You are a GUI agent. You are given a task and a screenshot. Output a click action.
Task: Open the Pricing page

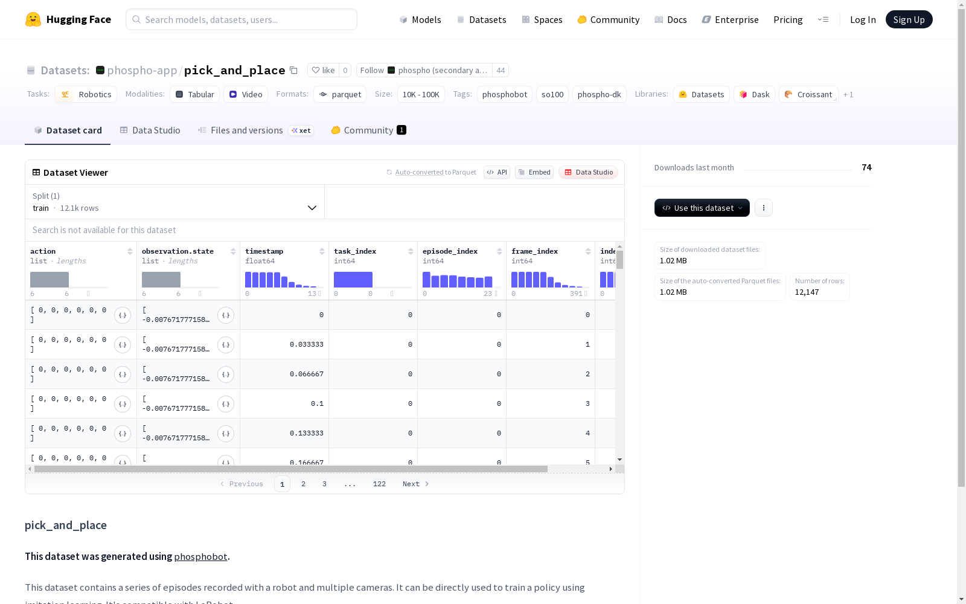click(x=788, y=19)
